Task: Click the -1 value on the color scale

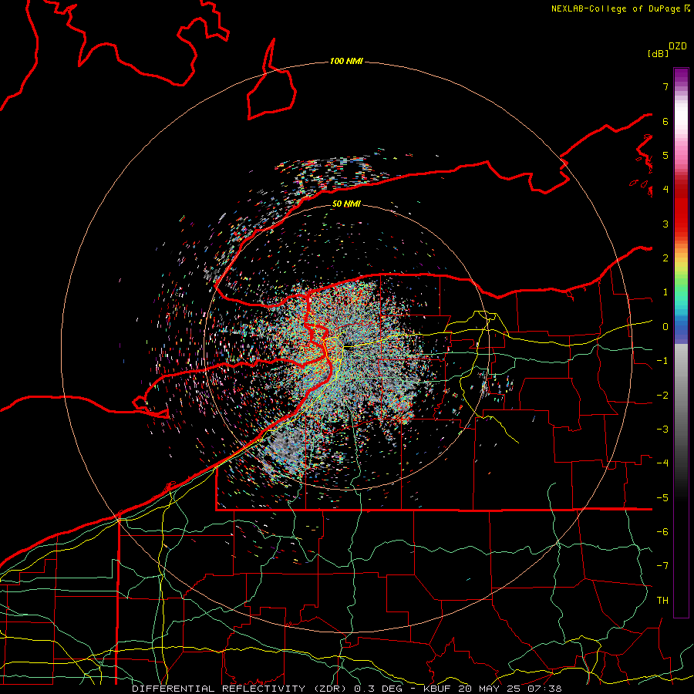Action: [662, 361]
